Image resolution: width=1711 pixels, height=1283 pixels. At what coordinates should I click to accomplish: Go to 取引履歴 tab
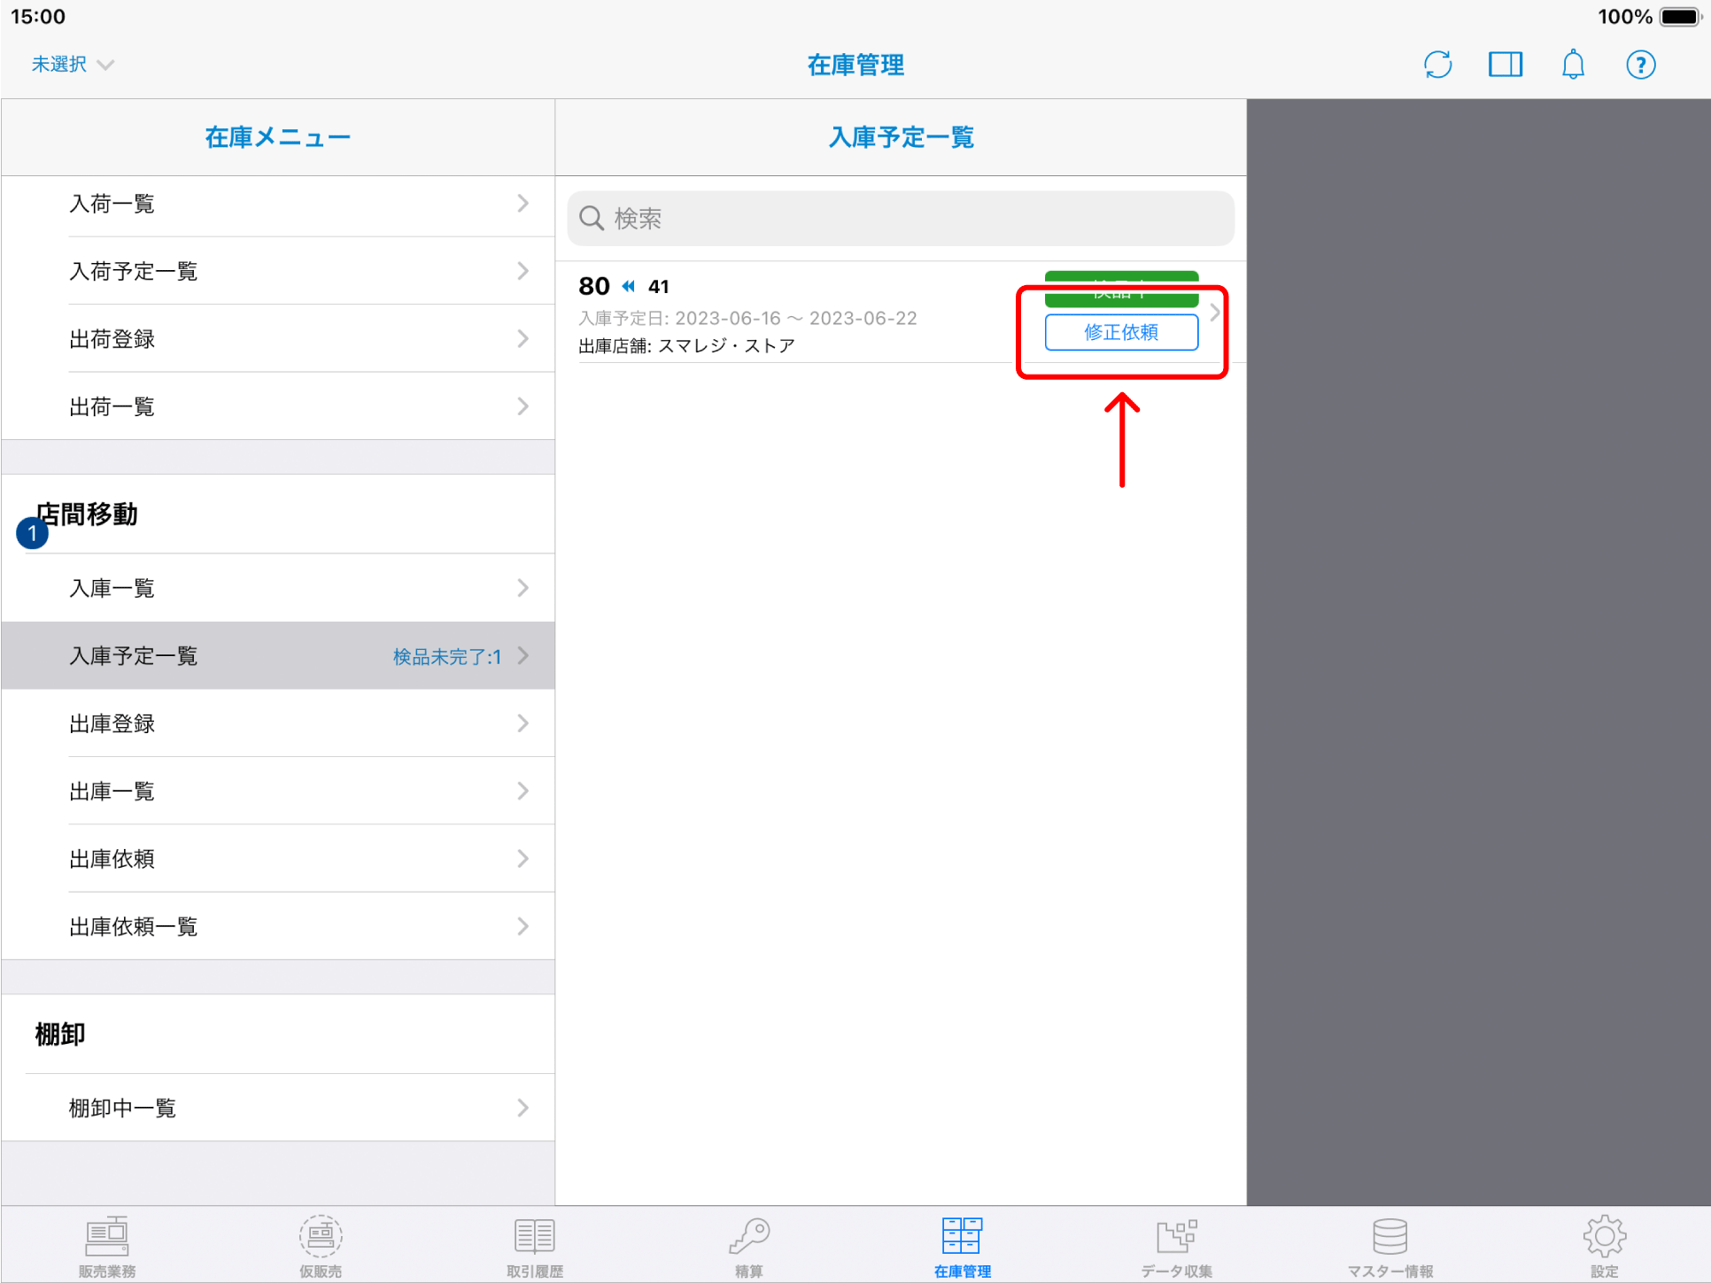(x=534, y=1245)
